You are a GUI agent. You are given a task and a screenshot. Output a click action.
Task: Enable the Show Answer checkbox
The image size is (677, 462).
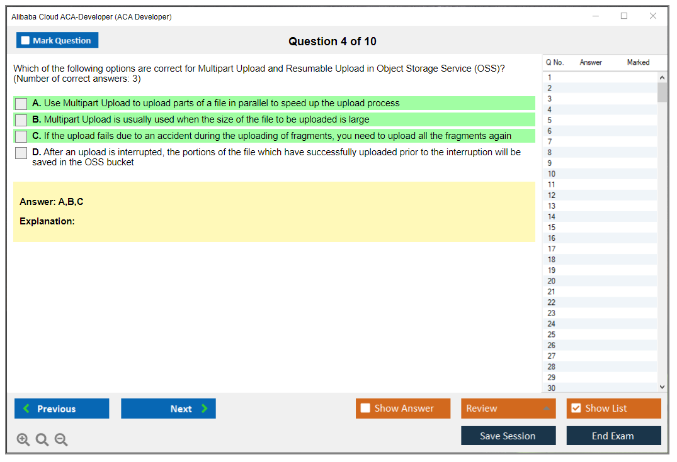tap(365, 409)
